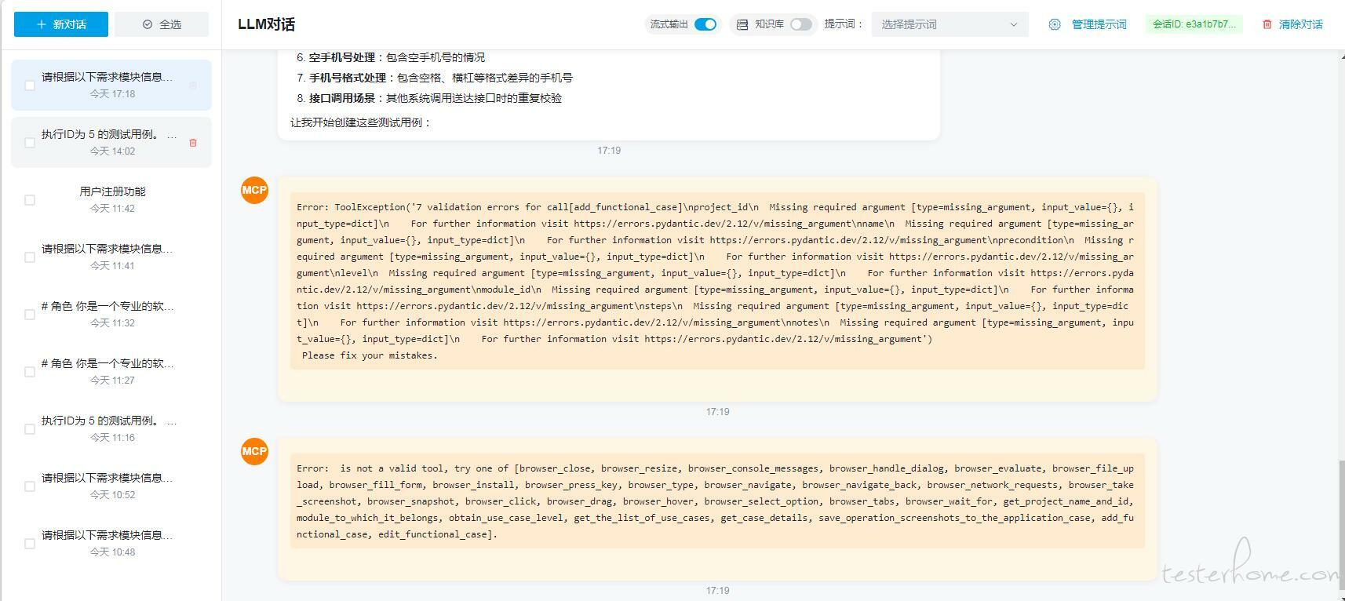Click the plus icon in 新对话 button
The width and height of the screenshot is (1345, 601).
(42, 24)
